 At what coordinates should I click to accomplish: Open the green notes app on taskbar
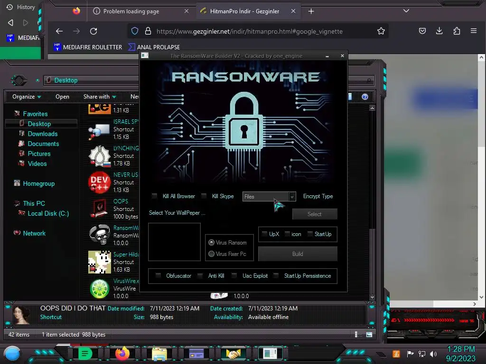pyautogui.click(x=85, y=354)
